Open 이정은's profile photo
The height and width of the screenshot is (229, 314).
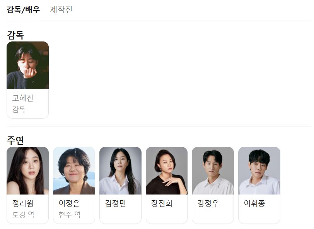[74, 170]
